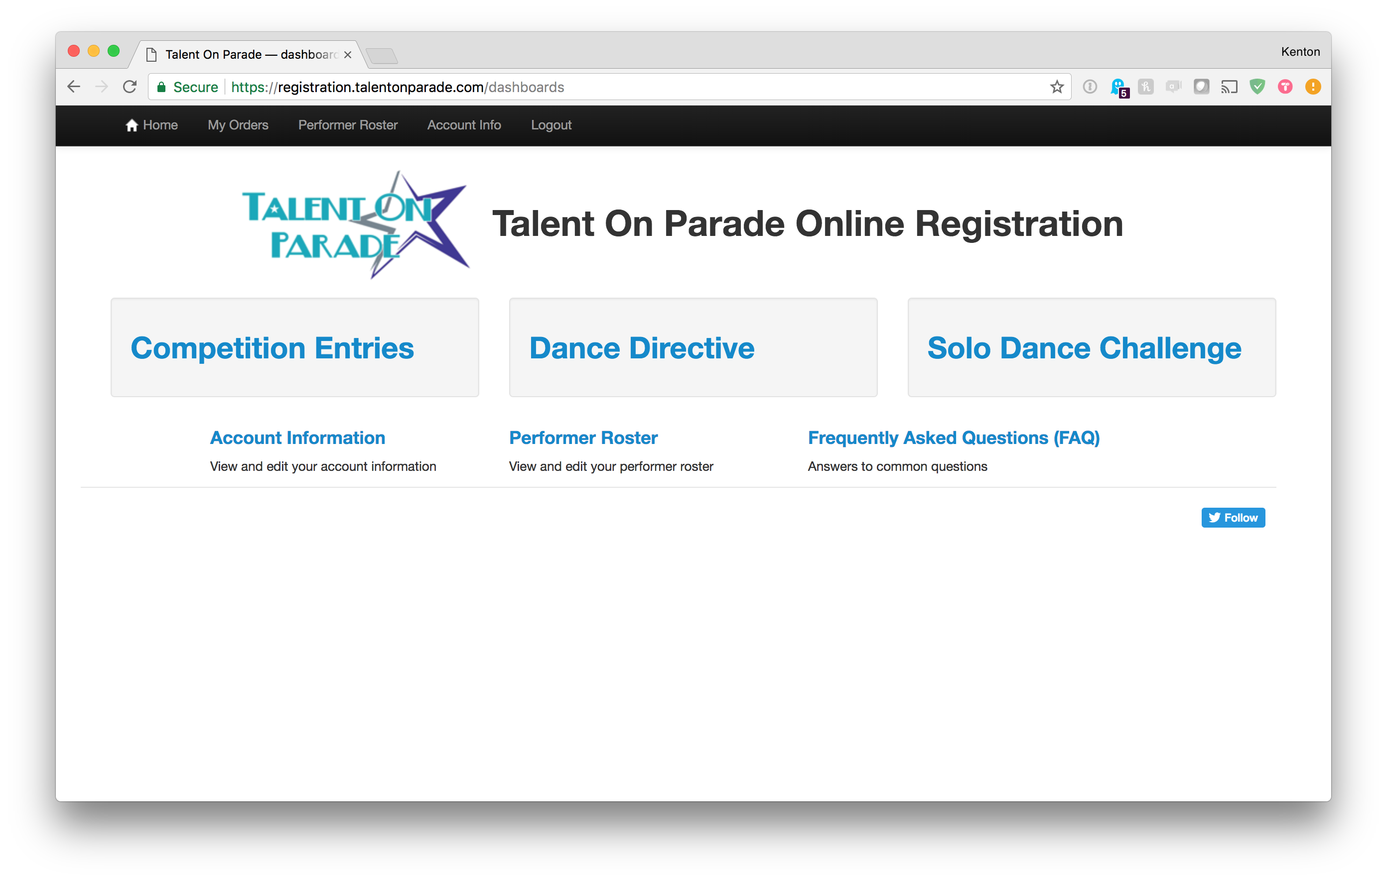
Task: Open the gray circled info extension icon
Action: pos(1089,87)
